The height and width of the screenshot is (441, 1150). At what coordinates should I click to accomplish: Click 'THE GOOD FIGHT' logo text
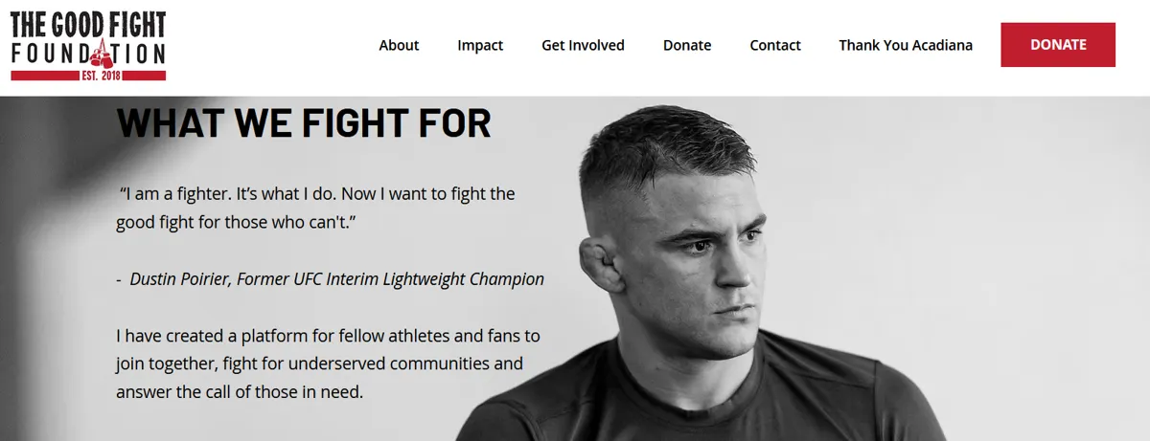pyautogui.click(x=88, y=24)
